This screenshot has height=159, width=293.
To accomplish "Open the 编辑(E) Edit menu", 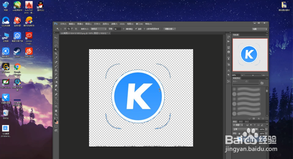I will click(72, 24).
